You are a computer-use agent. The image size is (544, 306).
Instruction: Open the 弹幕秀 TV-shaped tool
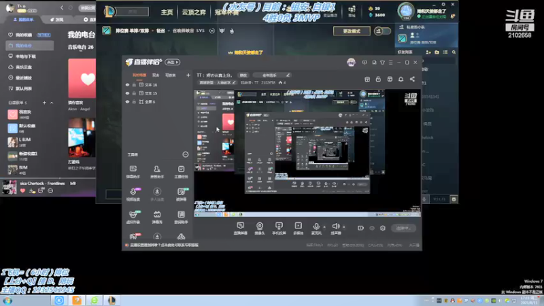click(x=157, y=217)
